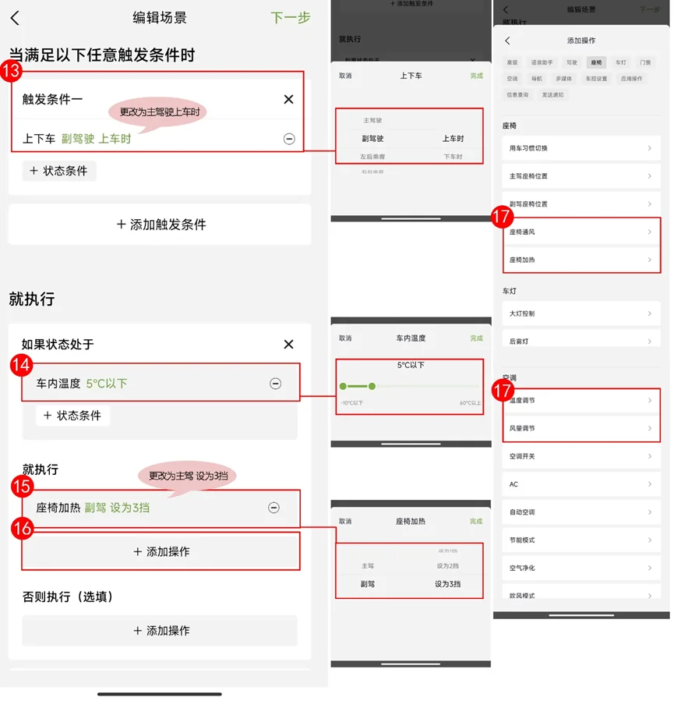Viewport: 674px width, 701px height.
Task: Add 状态条件 under 触发条件一
Action: (59, 171)
